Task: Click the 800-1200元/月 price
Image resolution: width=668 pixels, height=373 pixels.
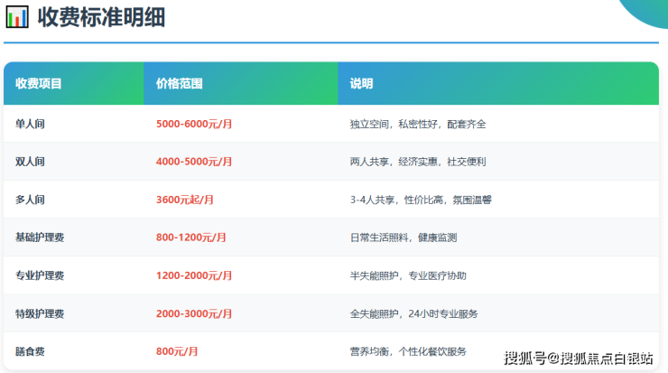Action: click(191, 238)
